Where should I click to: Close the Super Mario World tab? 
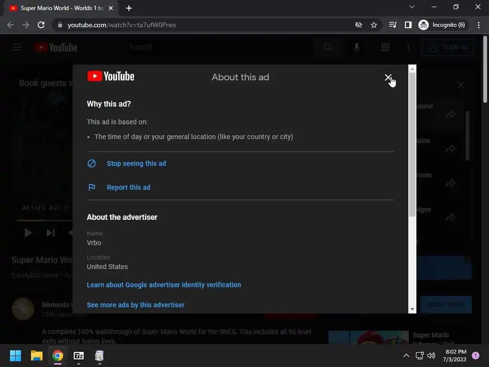(111, 8)
